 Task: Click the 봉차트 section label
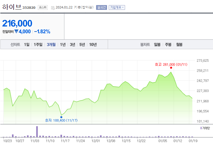[x=145, y=44]
